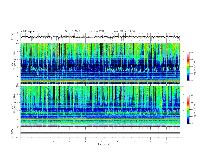Click the "10" tick on the time axis
Viewport: 206px width, 159px height.
pyautogui.click(x=183, y=142)
